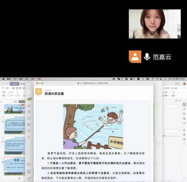The height and width of the screenshot is (182, 187).
Task: Open the Apple menu
Action: (3, 79)
